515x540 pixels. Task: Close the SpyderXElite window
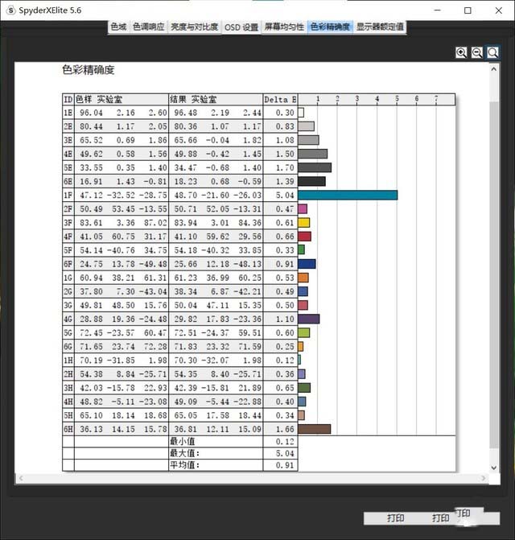498,10
